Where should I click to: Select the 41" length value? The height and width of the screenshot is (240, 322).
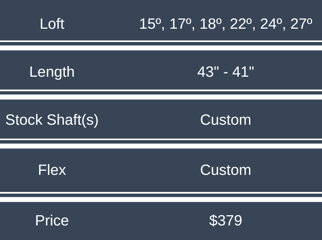(243, 72)
